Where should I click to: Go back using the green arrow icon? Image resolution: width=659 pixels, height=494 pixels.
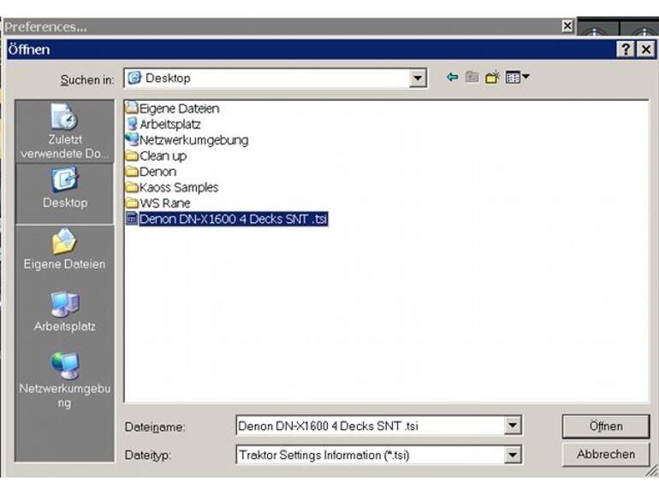click(452, 77)
